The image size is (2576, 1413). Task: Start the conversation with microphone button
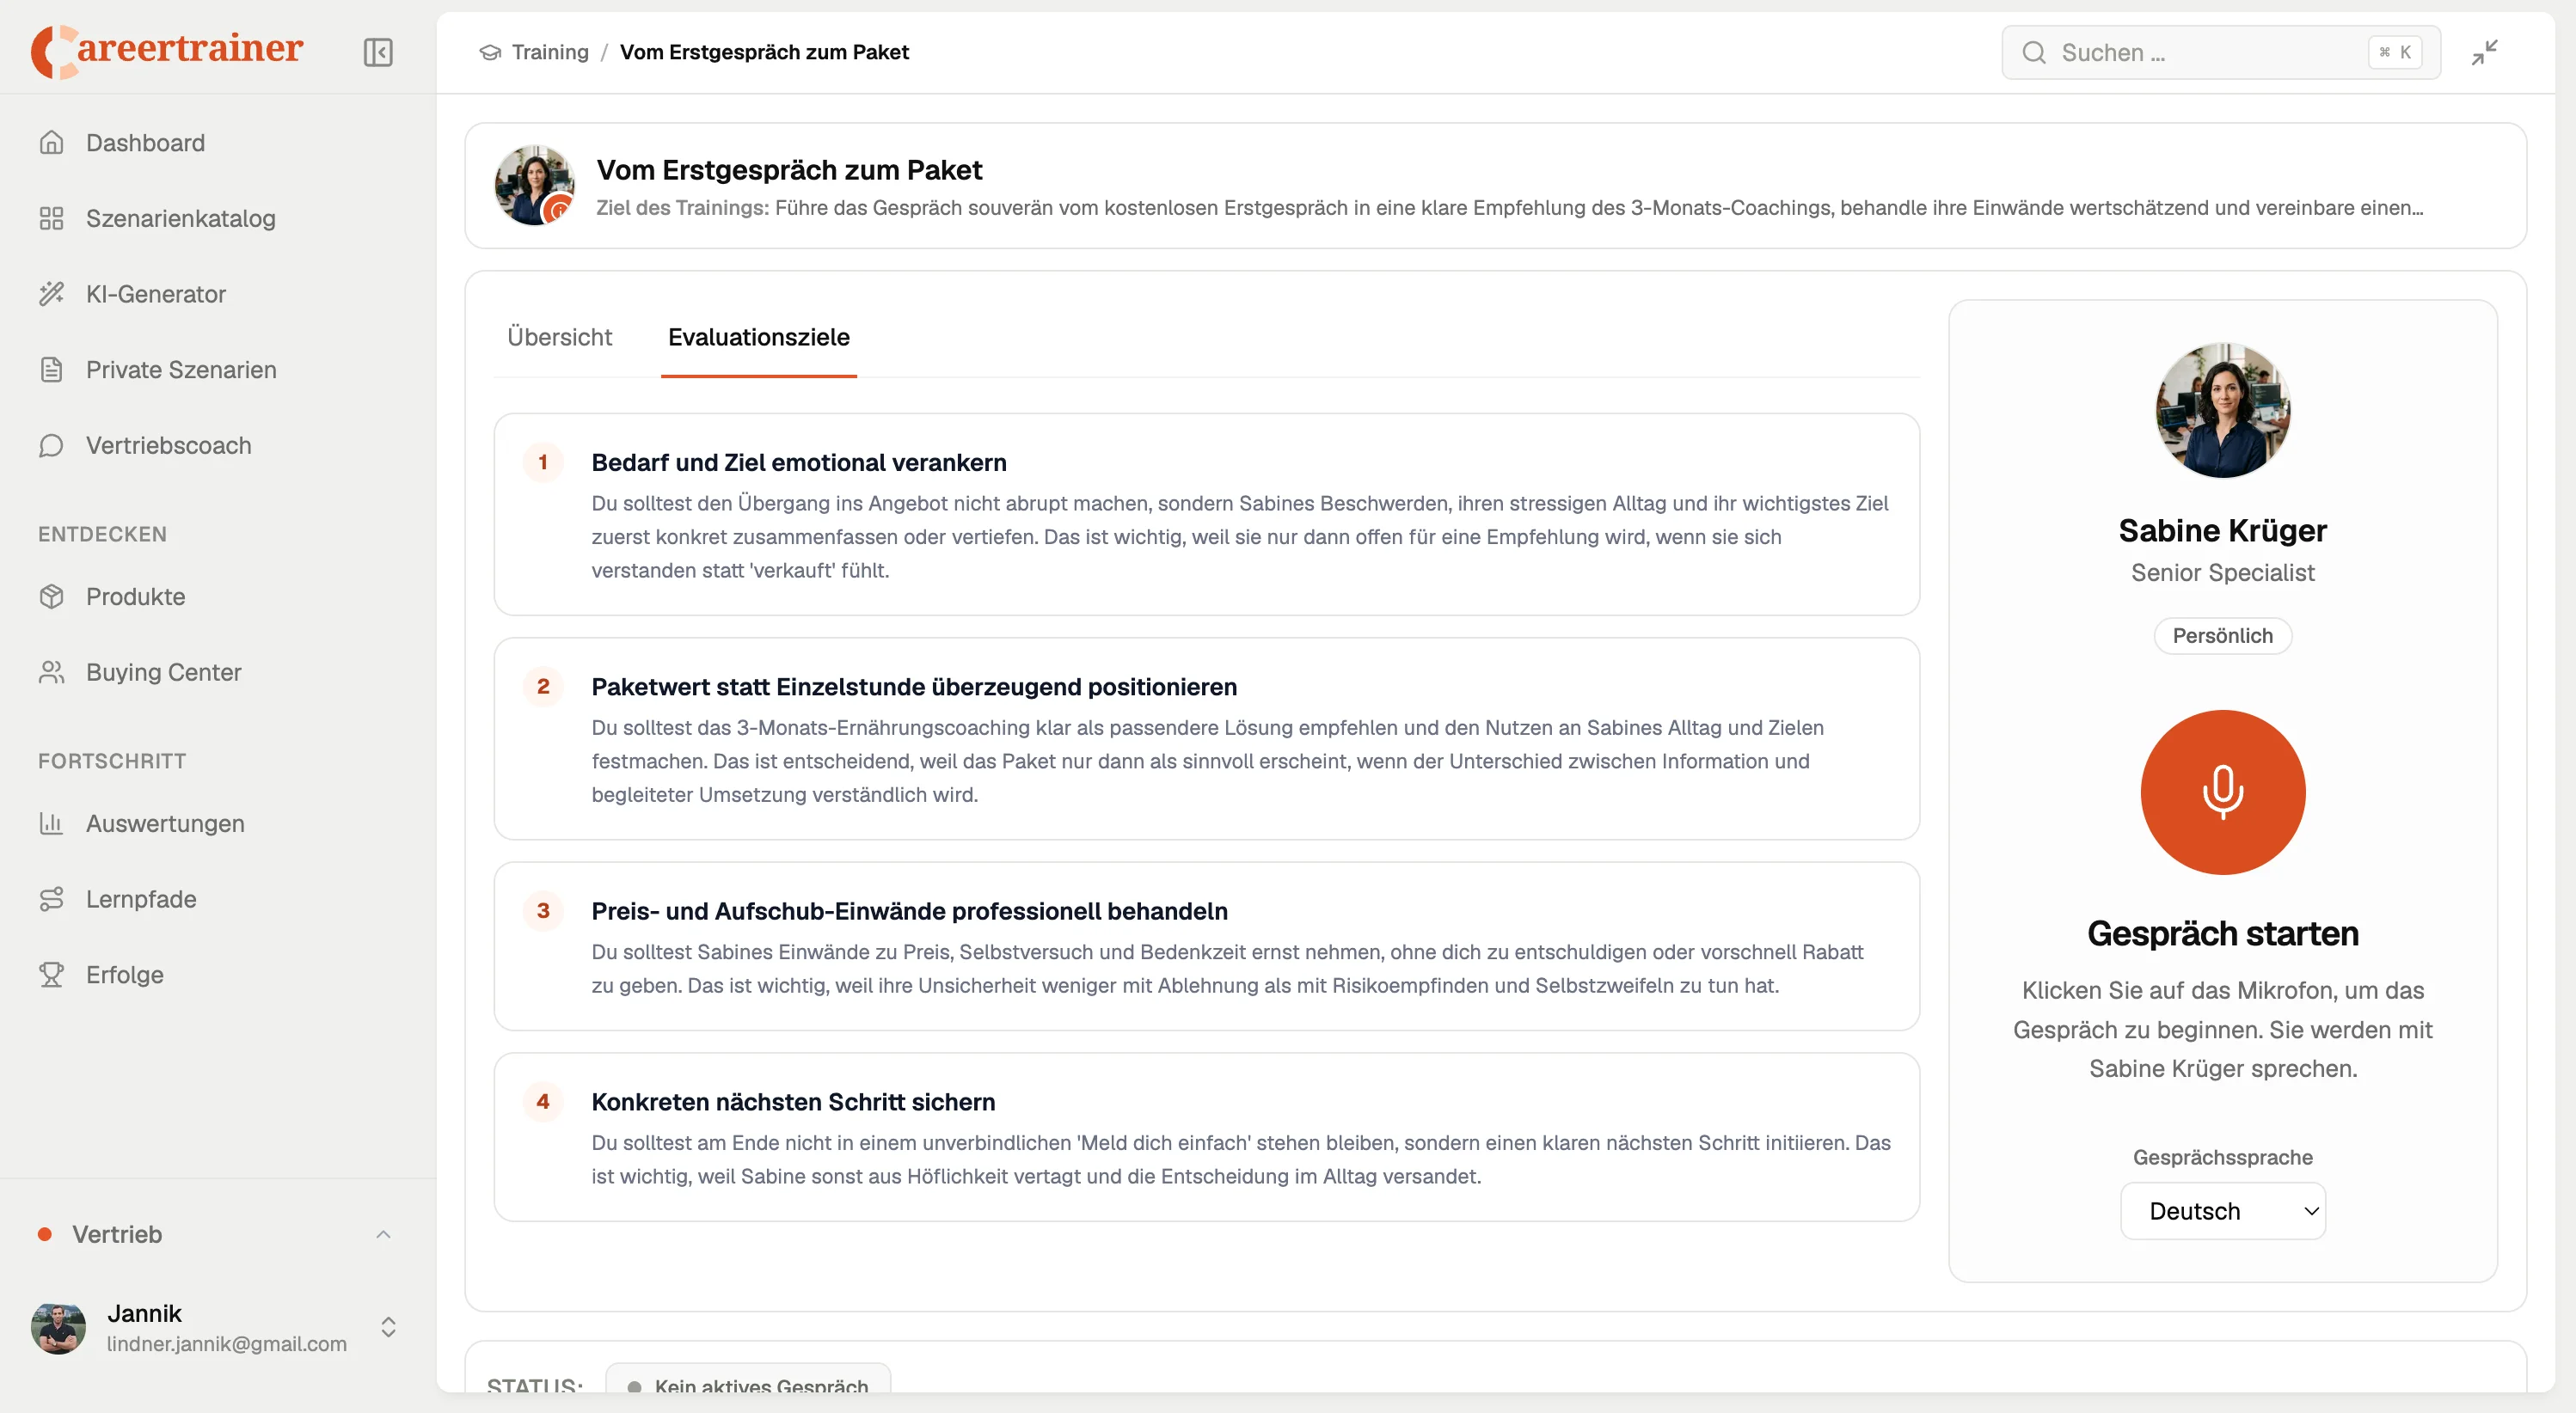click(x=2222, y=792)
